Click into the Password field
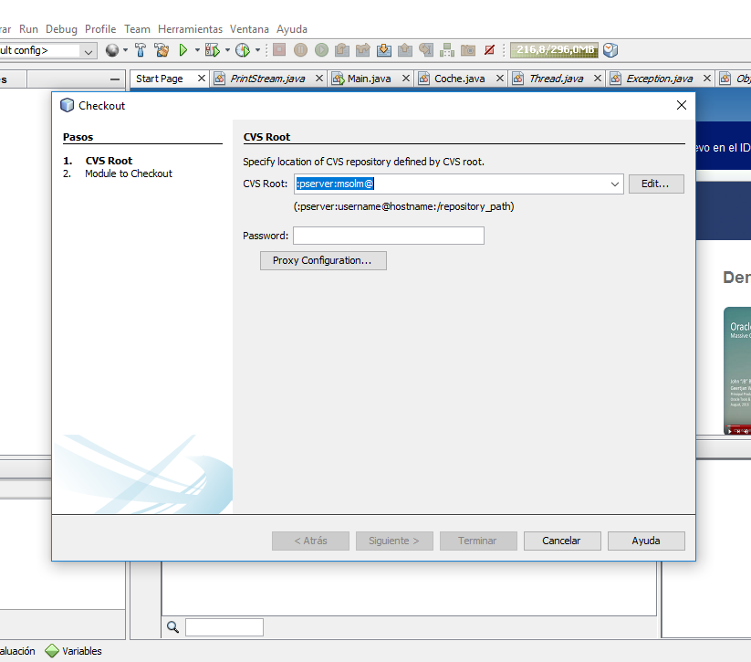Viewport: 751px width, 662px height. click(x=388, y=236)
